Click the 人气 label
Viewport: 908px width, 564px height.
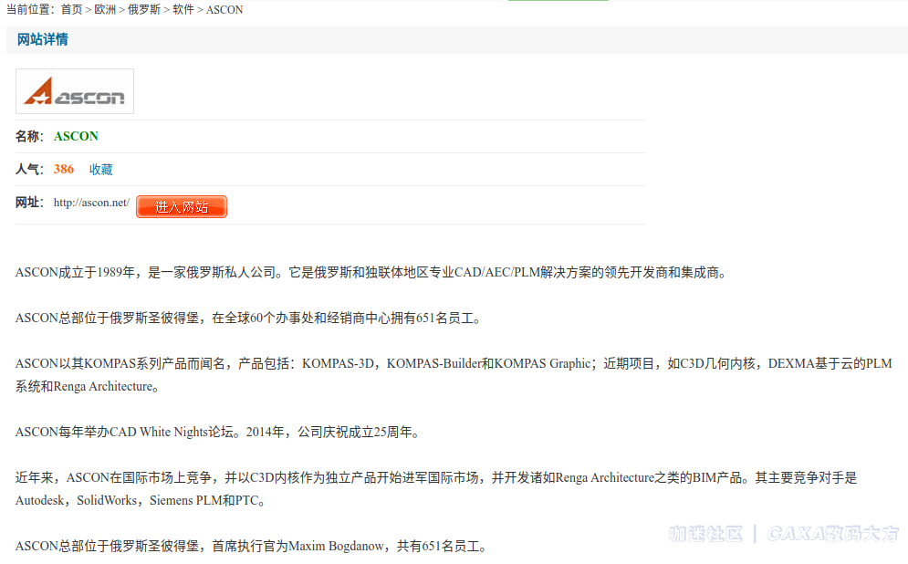(29, 169)
